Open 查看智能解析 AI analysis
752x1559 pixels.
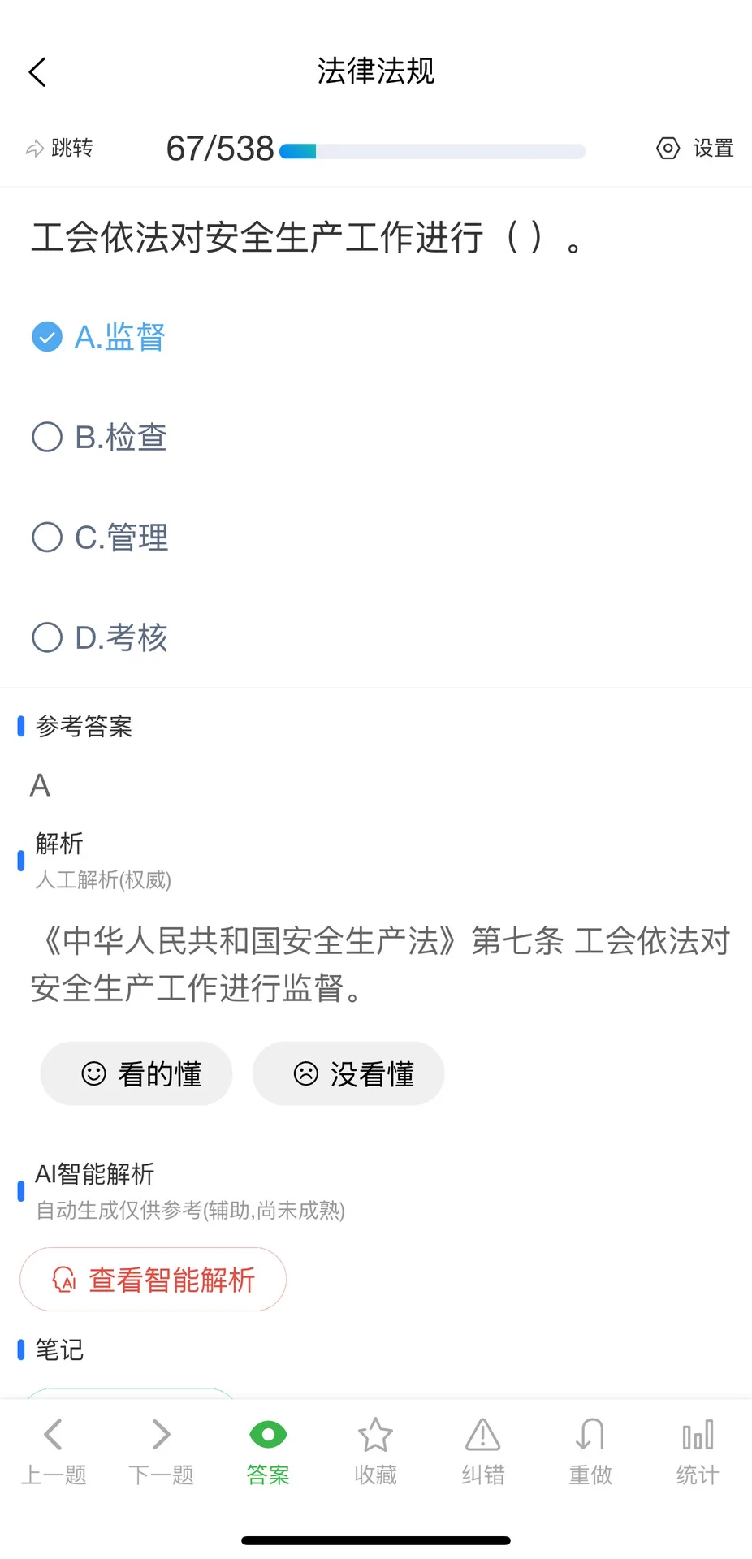click(x=153, y=1279)
